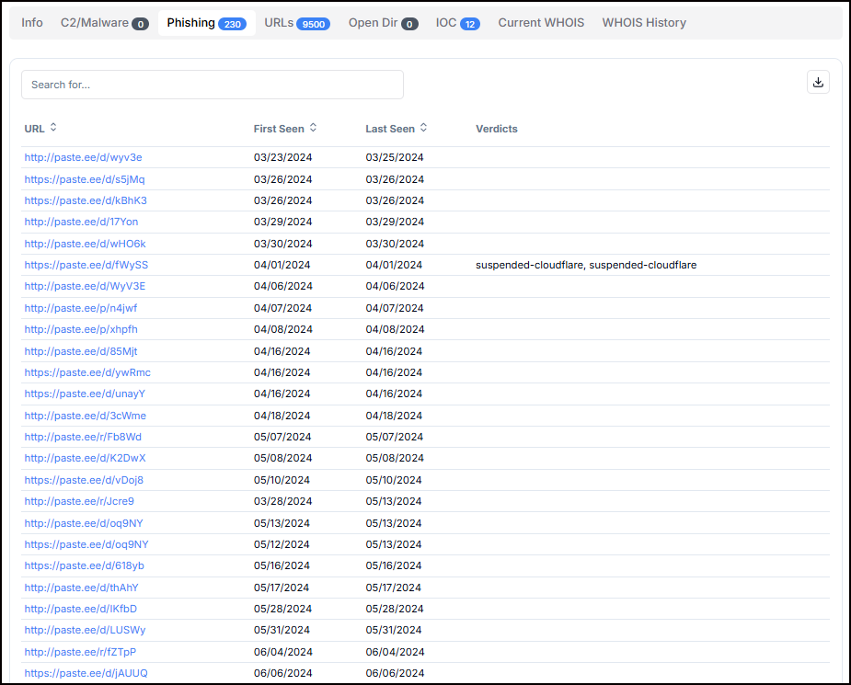Click the Verdicts column header
Viewport: 851px width, 685px height.
[x=497, y=129]
